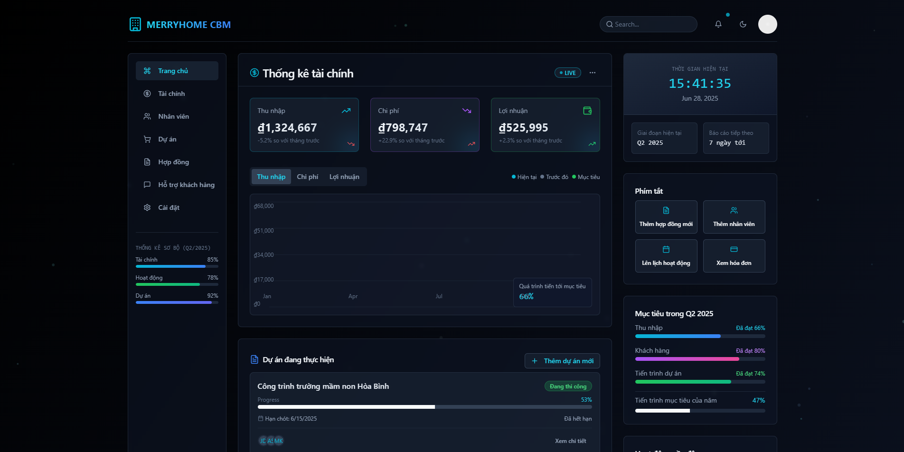Click the Tài chính 85% progress bar
904x452 pixels.
click(x=177, y=266)
